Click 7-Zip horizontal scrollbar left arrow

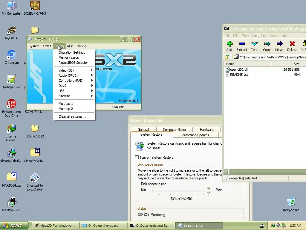pos(226,171)
